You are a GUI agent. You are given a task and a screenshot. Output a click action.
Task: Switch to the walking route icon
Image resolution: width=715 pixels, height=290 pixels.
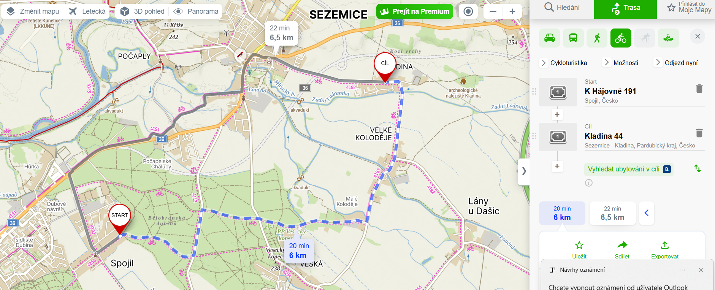tap(597, 38)
